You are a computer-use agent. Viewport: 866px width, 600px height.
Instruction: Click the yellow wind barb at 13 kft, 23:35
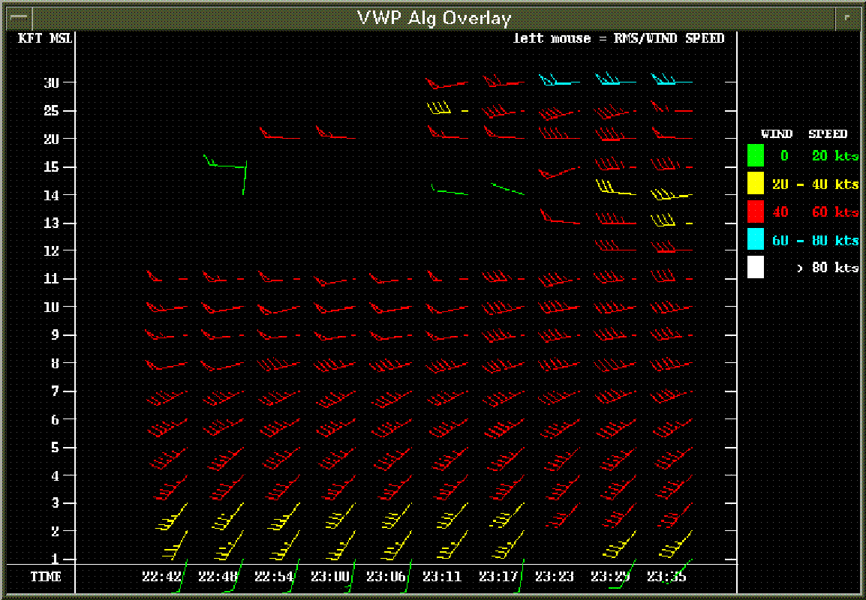coord(666,222)
